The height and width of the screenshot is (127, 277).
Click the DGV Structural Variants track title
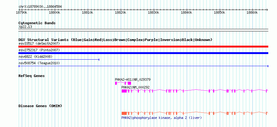[115, 40]
